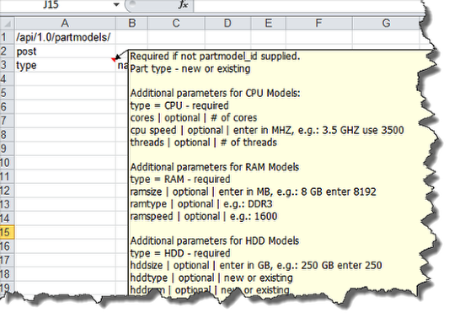The width and height of the screenshot is (455, 324).
Task: Click cell A2 containing post
Action: click(x=65, y=51)
